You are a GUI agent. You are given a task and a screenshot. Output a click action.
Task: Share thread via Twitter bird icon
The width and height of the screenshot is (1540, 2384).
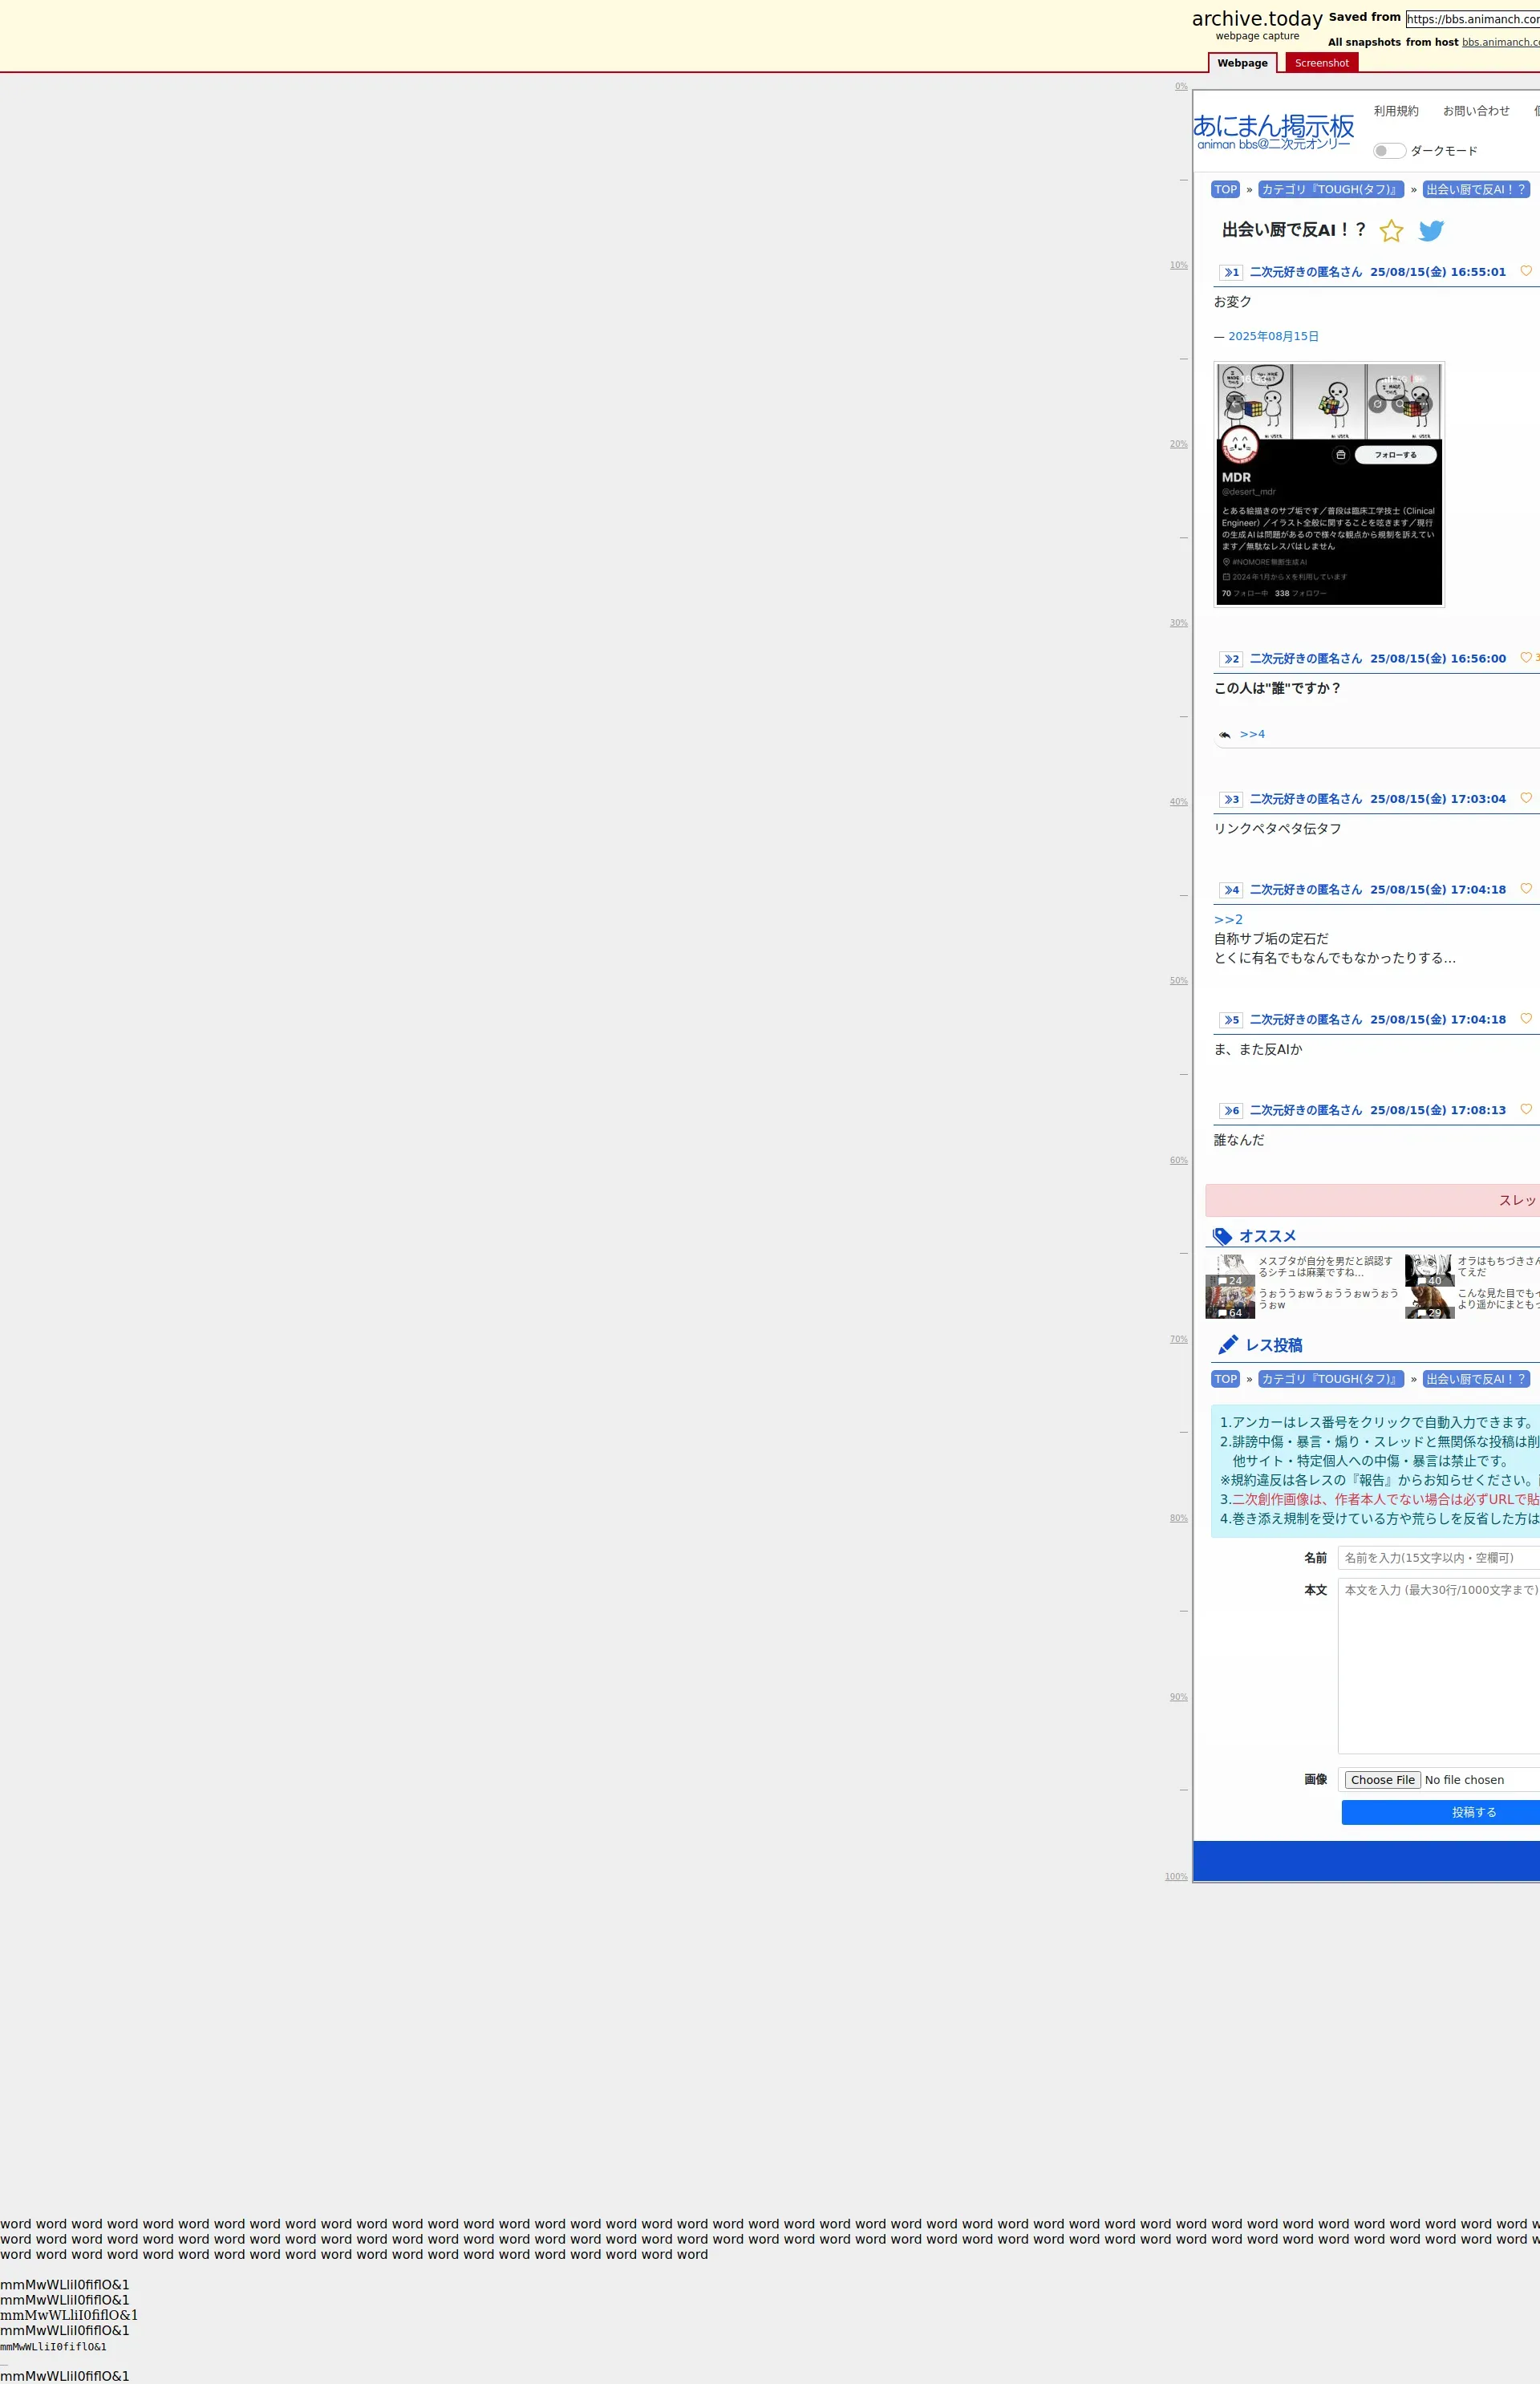coord(1431,231)
